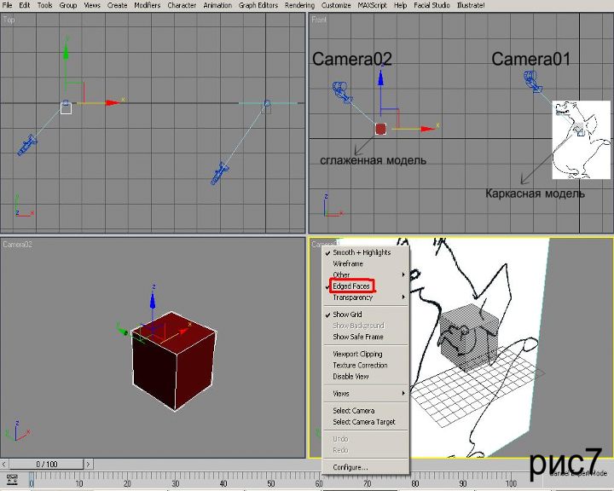The image size is (614, 491).
Task: Open the Modifiers menu
Action: 148,5
